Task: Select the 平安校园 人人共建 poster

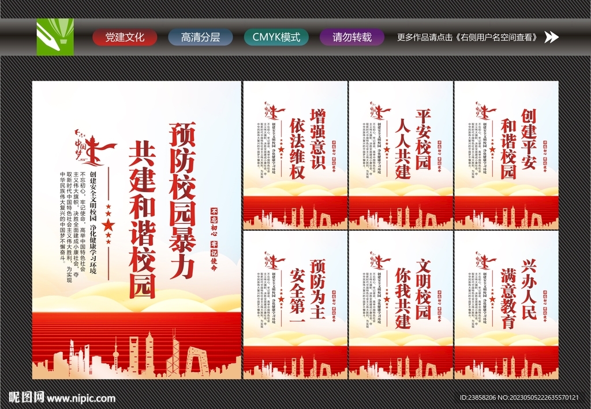Action: tap(401, 156)
